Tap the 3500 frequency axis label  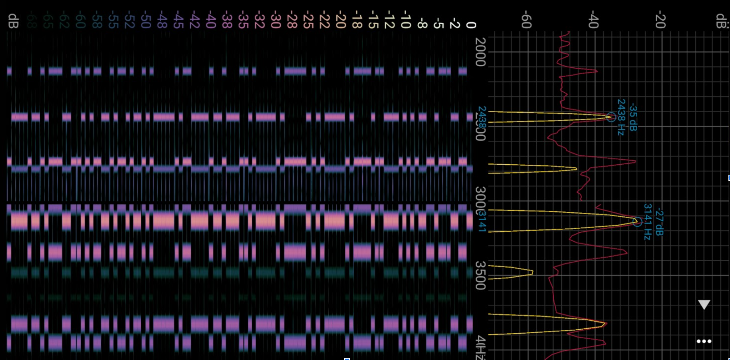pyautogui.click(x=481, y=276)
